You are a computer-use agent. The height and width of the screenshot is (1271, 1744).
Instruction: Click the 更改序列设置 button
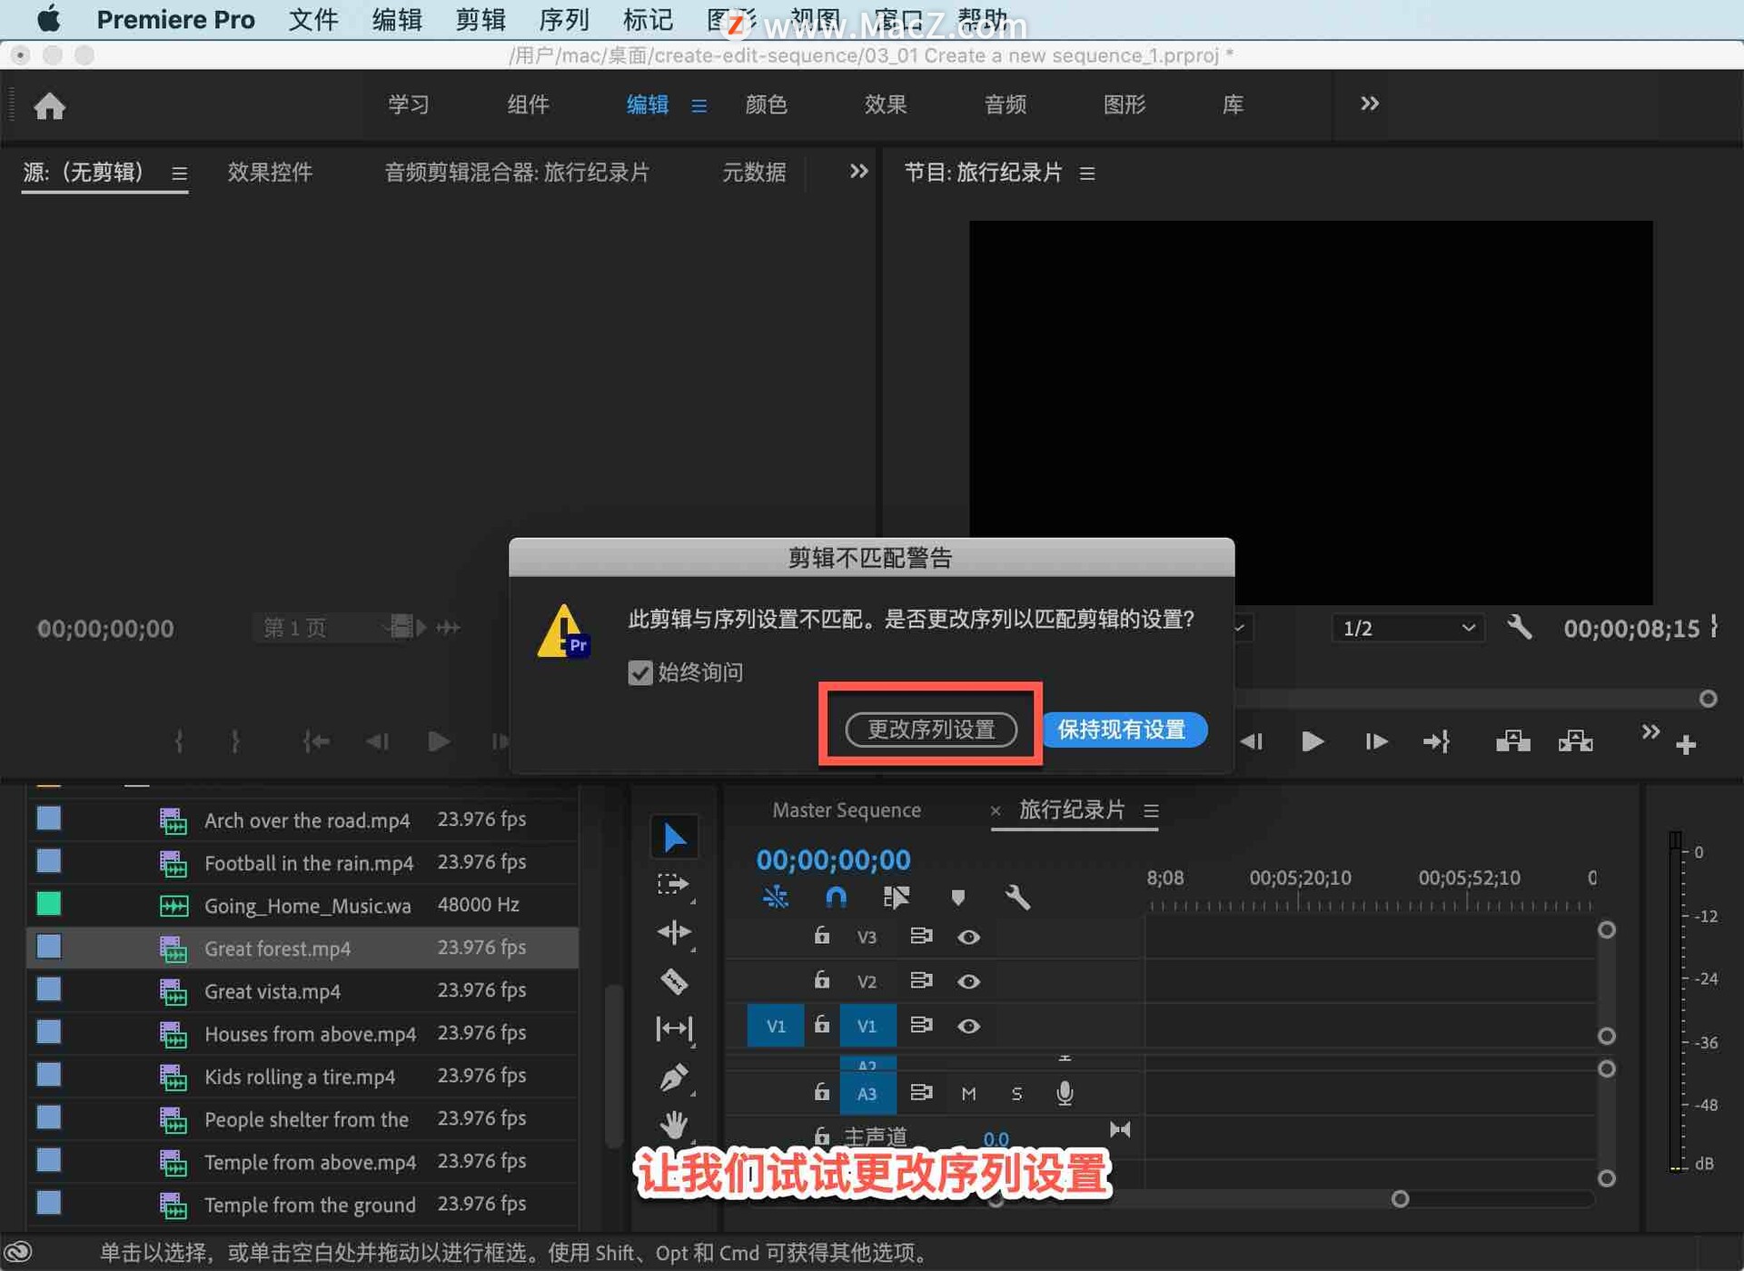pos(931,729)
